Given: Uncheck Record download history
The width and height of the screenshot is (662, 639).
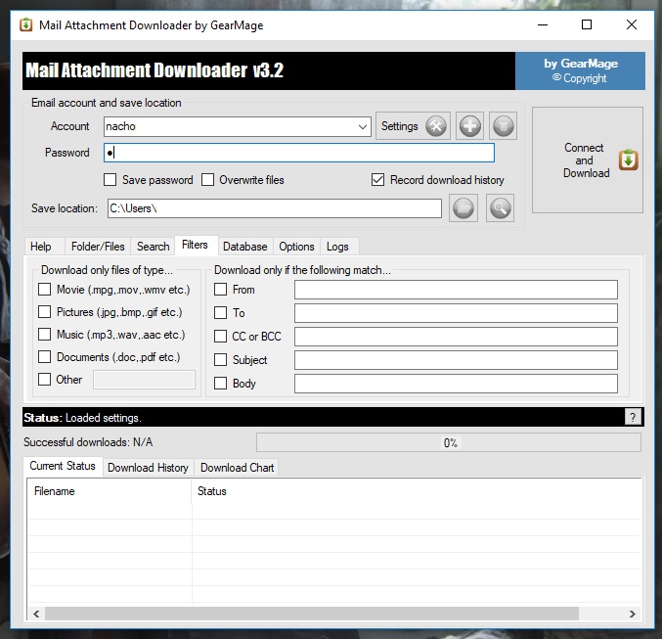Looking at the screenshot, I should (378, 180).
